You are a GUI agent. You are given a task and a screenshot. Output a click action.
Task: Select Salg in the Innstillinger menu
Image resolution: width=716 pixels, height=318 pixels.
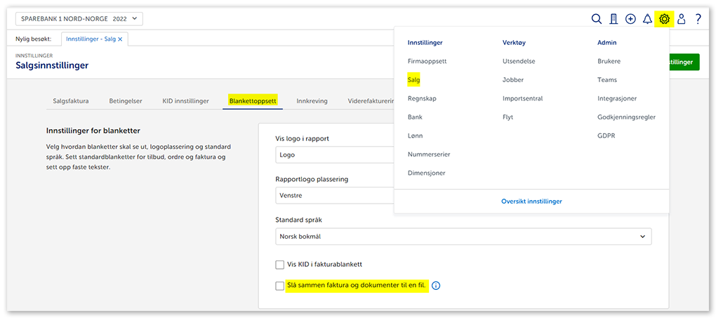pos(413,80)
